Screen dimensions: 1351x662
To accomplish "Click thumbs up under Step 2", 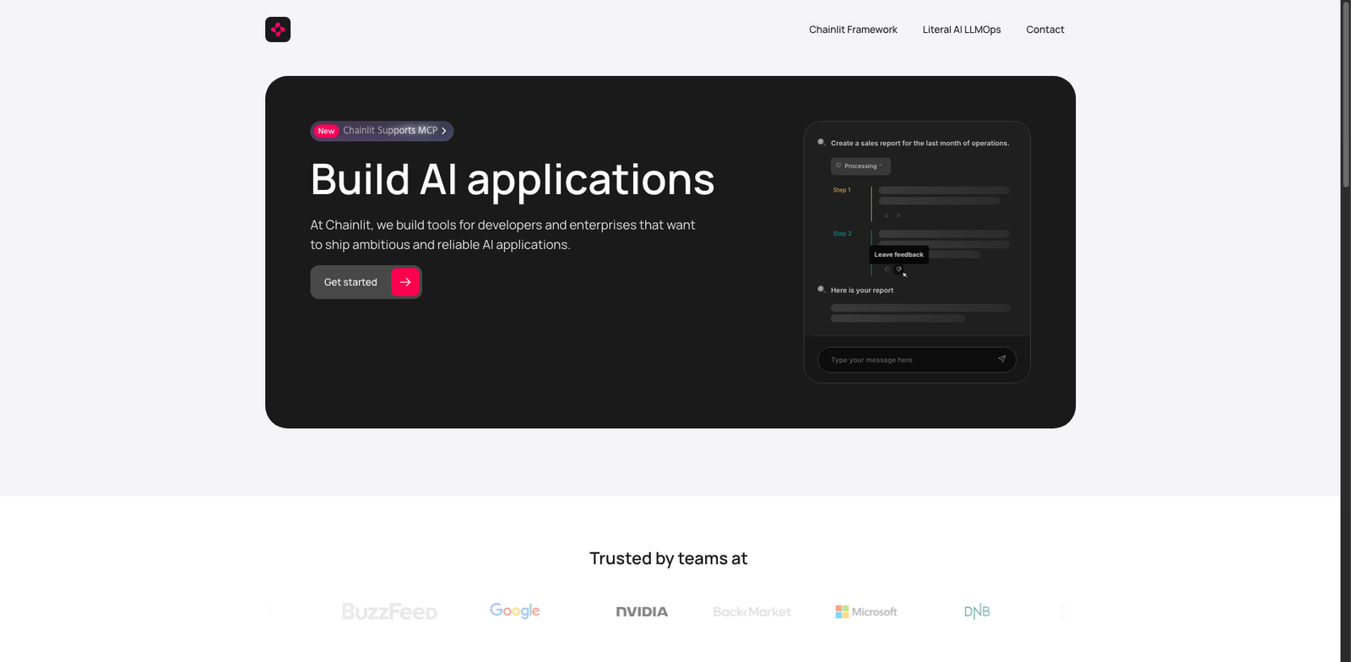I will pyautogui.click(x=887, y=269).
